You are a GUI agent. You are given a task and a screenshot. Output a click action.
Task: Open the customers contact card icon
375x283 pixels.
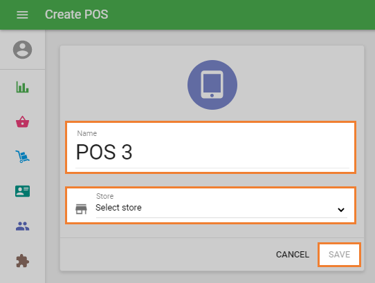coord(22,191)
